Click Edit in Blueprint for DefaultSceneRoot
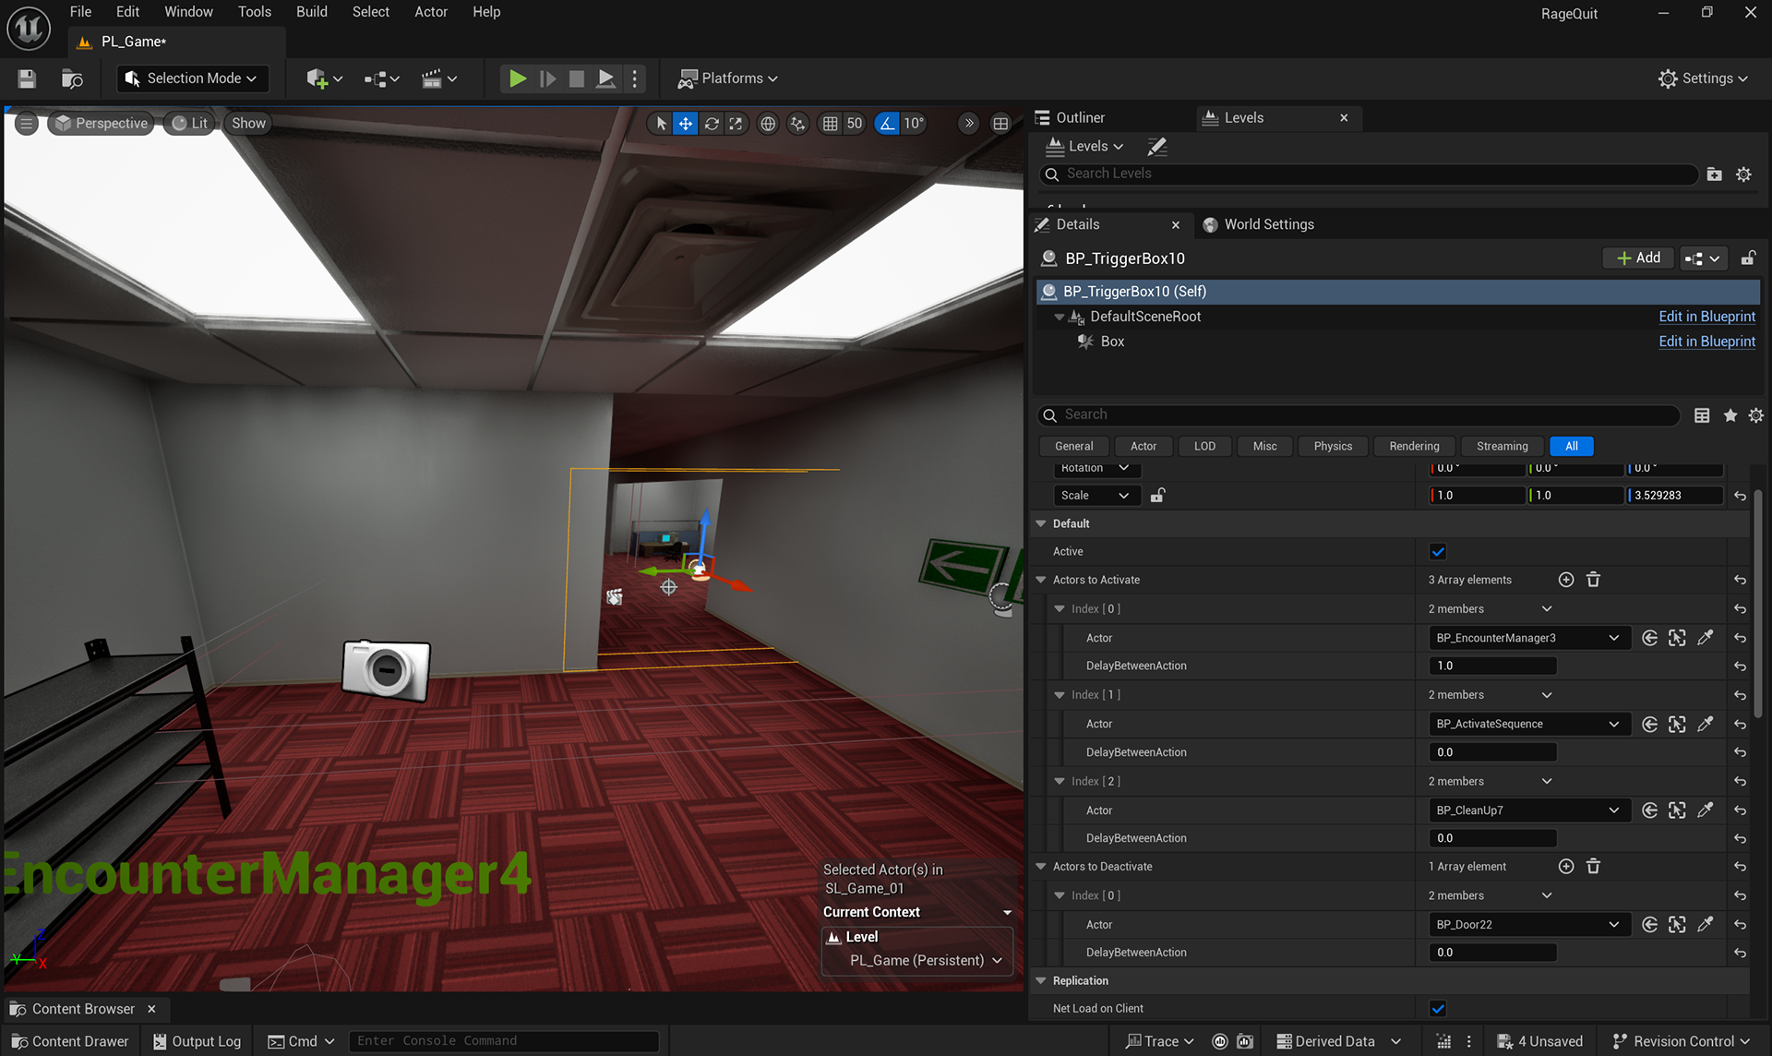The image size is (1772, 1056). pos(1706,317)
